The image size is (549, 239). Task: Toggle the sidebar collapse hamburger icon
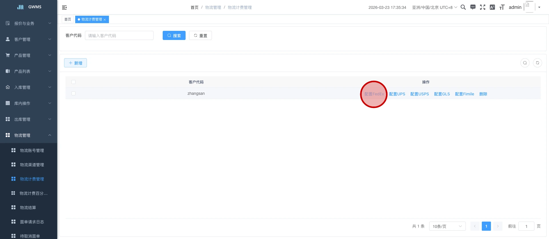[64, 7]
